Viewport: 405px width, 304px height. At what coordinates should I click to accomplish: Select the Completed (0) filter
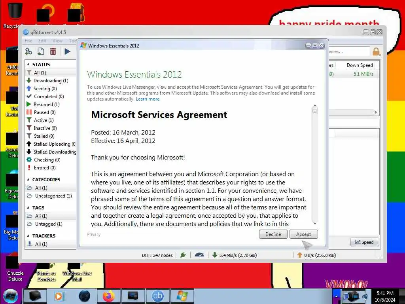point(51,97)
